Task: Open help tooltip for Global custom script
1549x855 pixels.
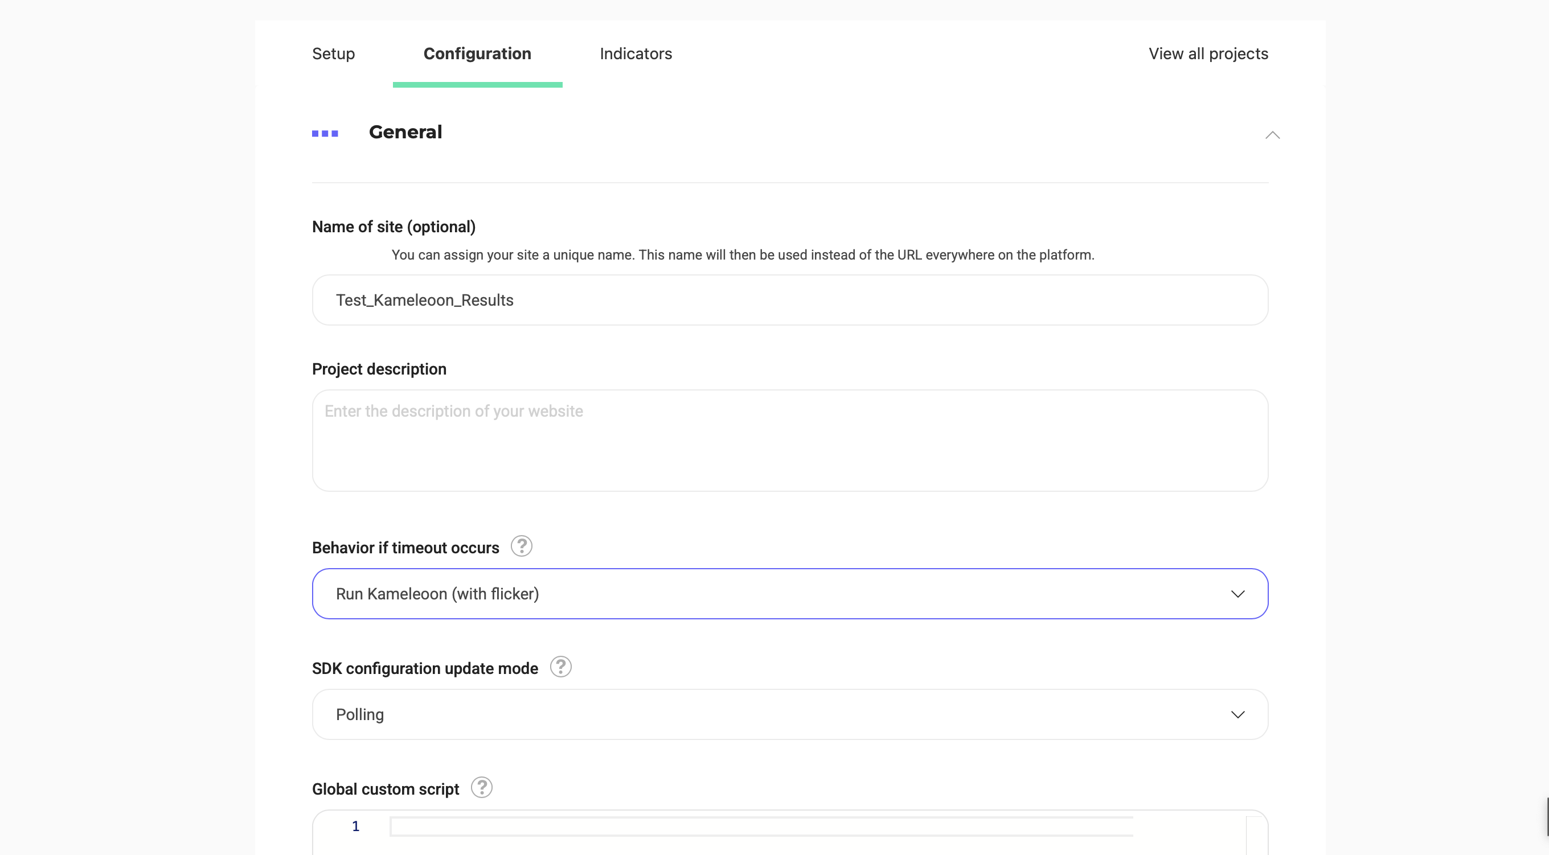Action: coord(481,787)
